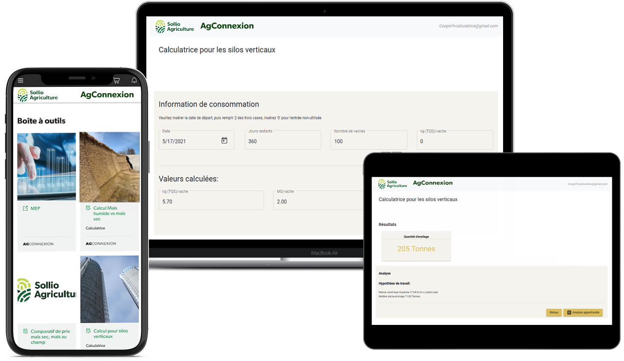Tap the corn silage pile thumbnail
Viewport: 624px width, 361px height.
(110, 167)
